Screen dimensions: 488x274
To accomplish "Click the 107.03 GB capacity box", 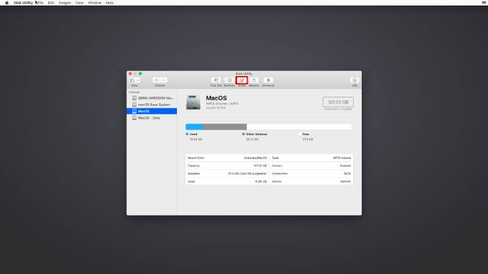I will point(338,102).
